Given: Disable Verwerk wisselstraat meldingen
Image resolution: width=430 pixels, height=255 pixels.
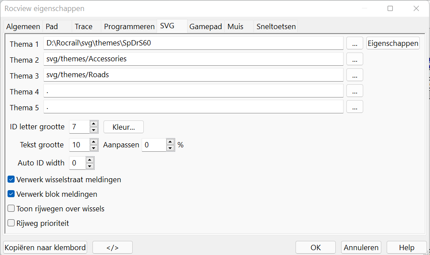Looking at the screenshot, I should [12, 180].
